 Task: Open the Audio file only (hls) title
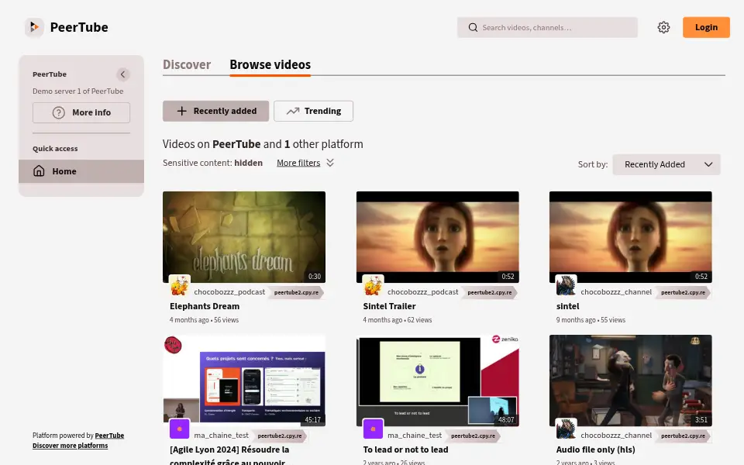click(x=595, y=449)
